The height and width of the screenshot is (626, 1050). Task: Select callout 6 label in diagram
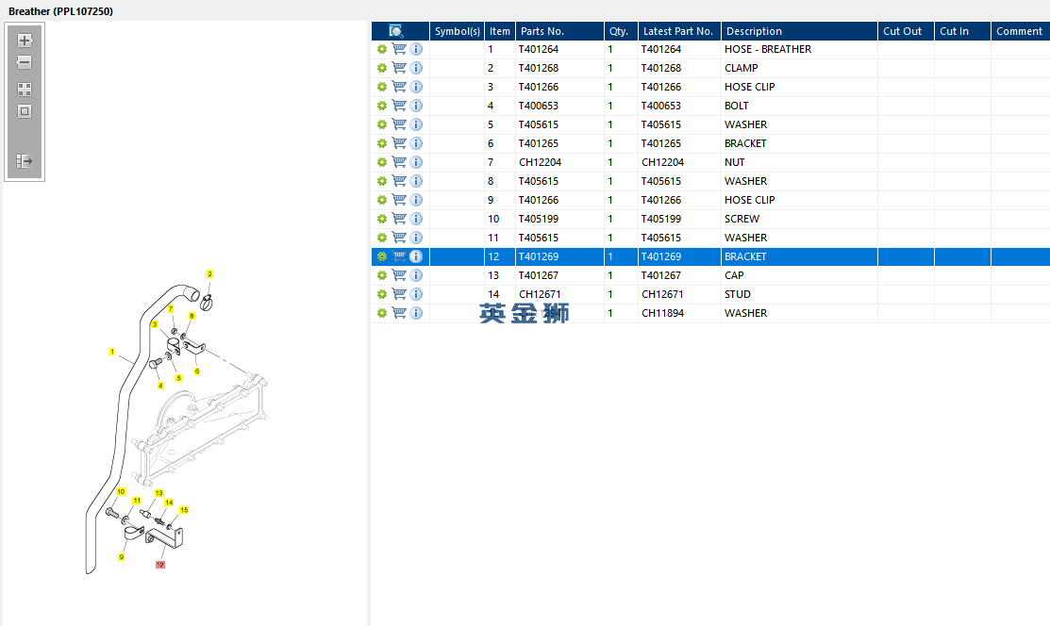click(x=197, y=371)
